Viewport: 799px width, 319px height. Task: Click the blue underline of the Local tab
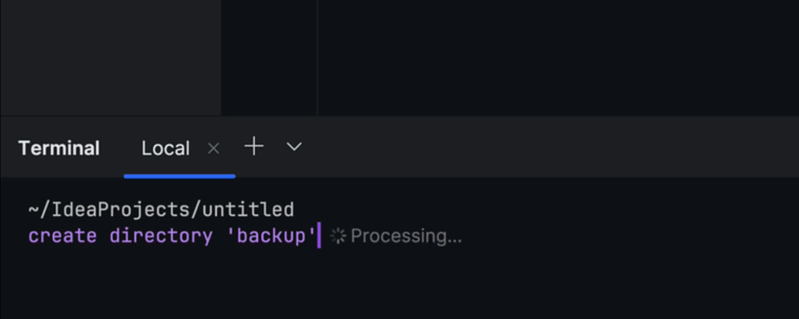[x=180, y=176]
